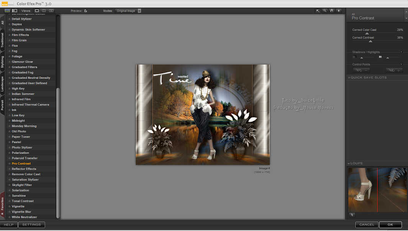This screenshot has width=408, height=231.
Task: Favorite star next to Midnight
Action: click(9, 121)
